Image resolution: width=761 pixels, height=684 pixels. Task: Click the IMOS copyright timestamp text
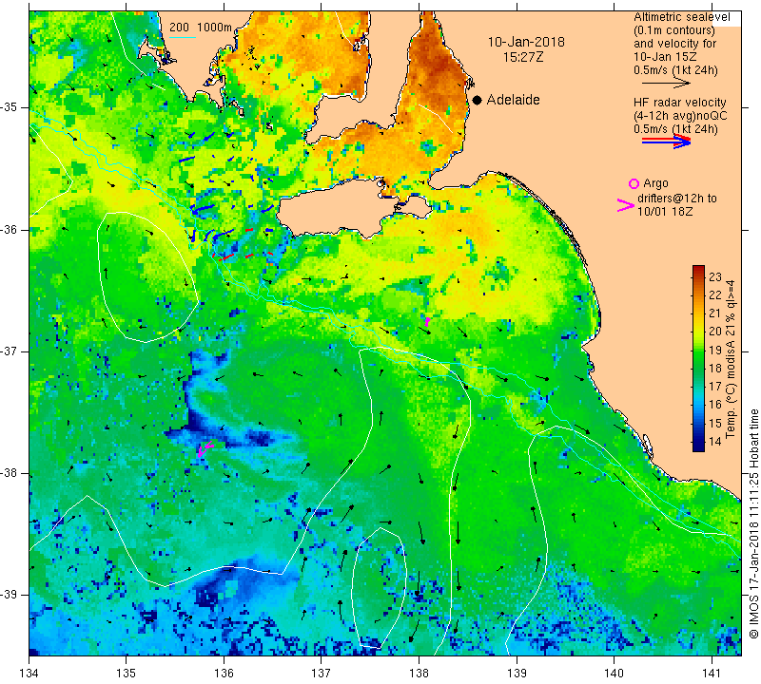[x=753, y=523]
